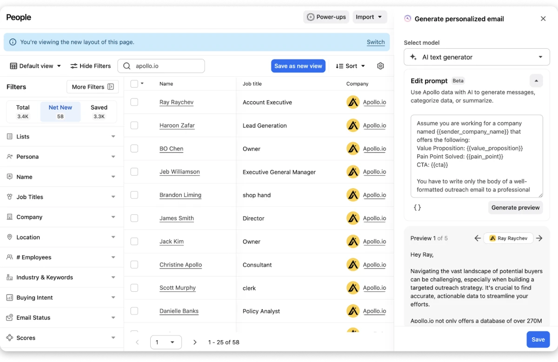Click the Lists filter icon
The height and width of the screenshot is (362, 558).
(10, 137)
